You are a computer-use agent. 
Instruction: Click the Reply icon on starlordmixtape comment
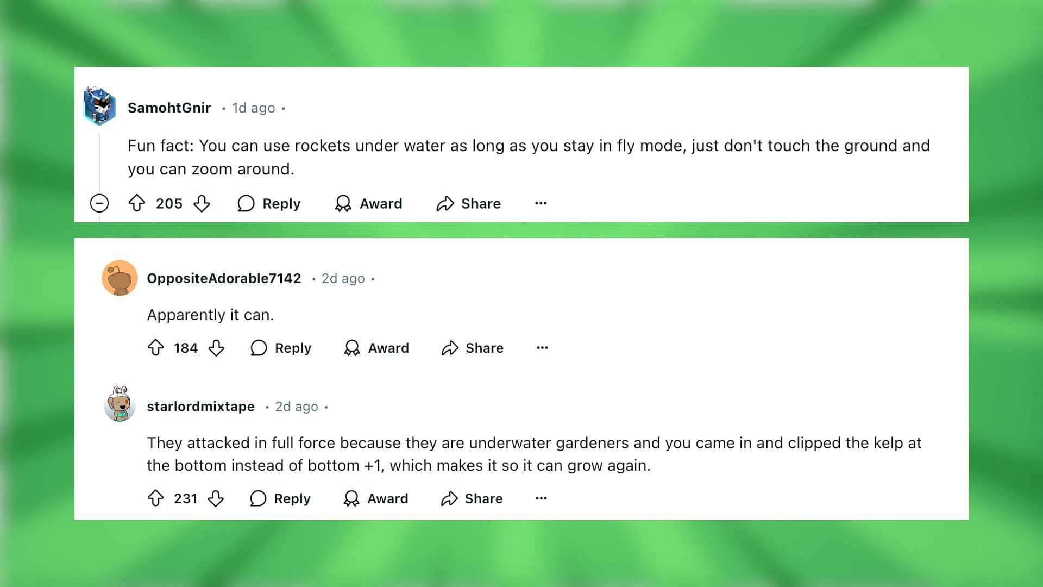(x=256, y=498)
